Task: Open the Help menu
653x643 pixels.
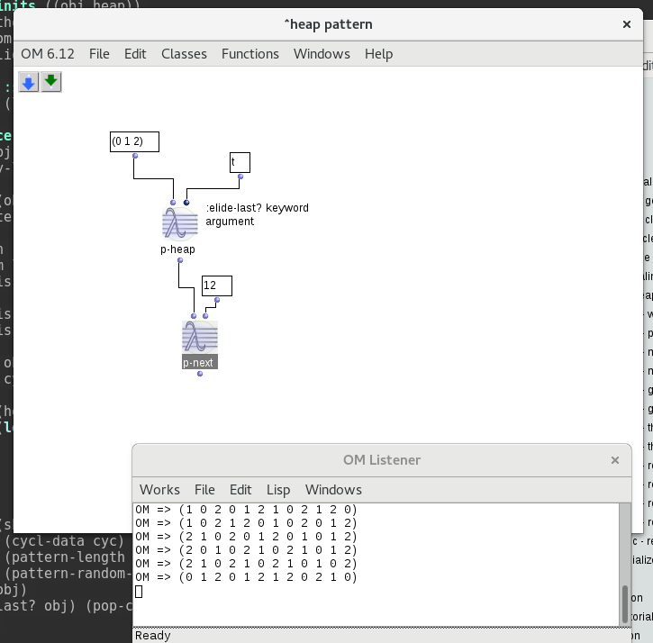Action: tap(378, 54)
